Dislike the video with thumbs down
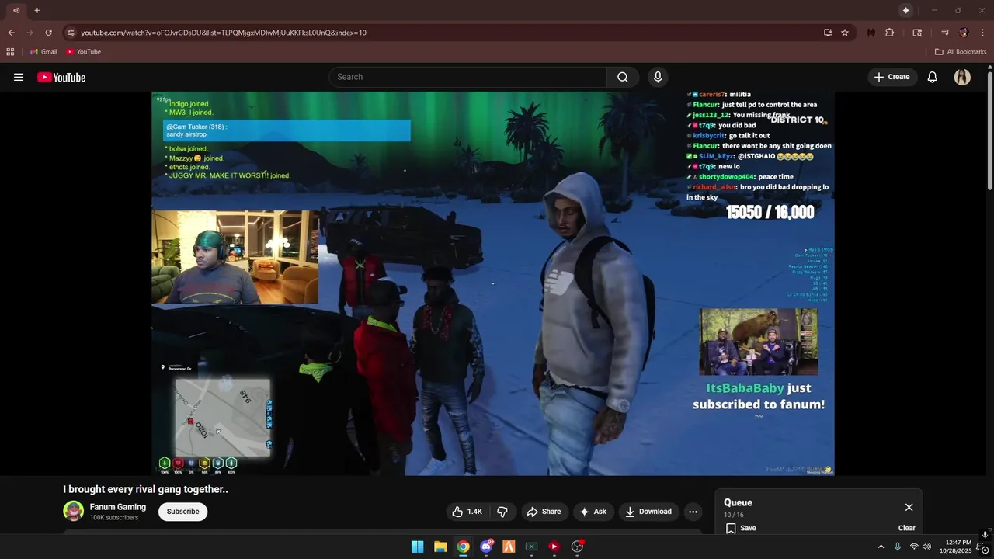This screenshot has height=559, width=994. pyautogui.click(x=502, y=512)
